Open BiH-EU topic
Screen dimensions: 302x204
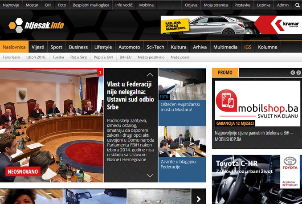[126, 57]
